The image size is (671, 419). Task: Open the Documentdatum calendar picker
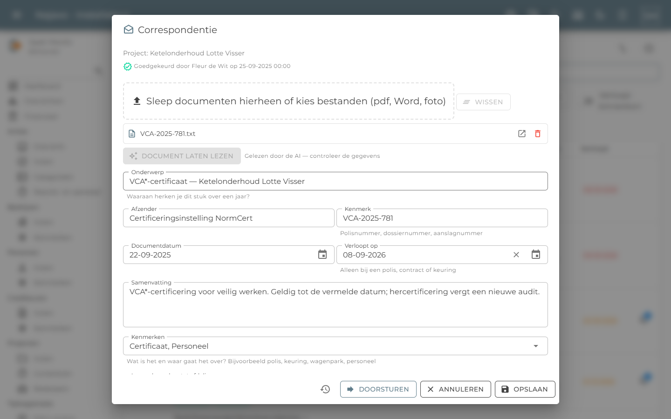tap(322, 255)
